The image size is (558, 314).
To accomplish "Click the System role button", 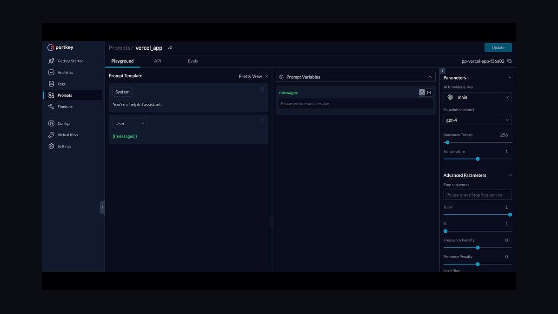I will (x=122, y=92).
